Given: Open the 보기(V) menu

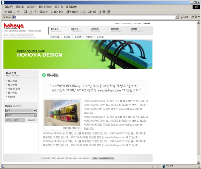Looking at the screenshot, I should [x=31, y=7].
